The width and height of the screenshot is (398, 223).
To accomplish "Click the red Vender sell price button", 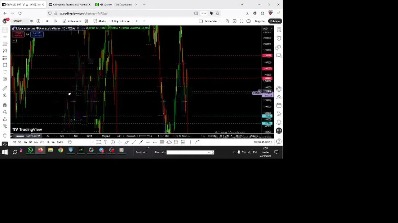I will pos(18,34).
